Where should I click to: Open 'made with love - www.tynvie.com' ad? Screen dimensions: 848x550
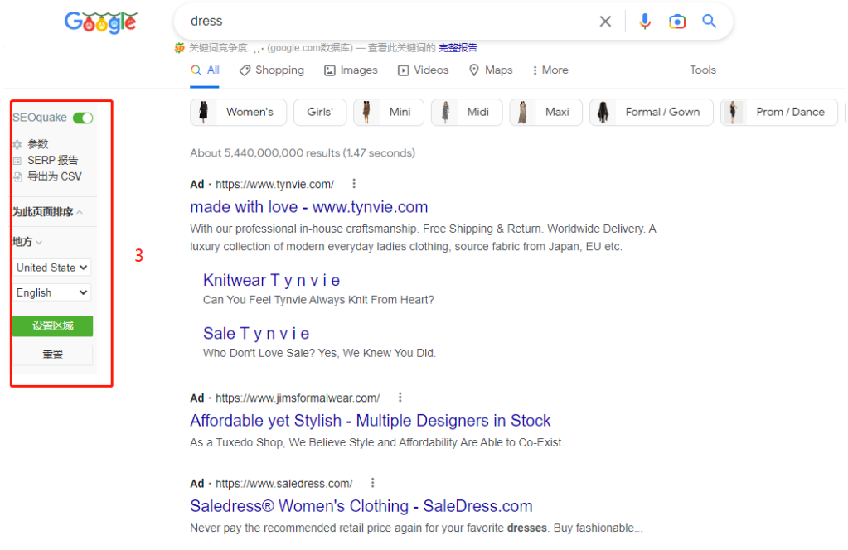(x=309, y=207)
